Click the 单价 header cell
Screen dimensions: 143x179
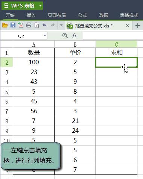point(75,53)
